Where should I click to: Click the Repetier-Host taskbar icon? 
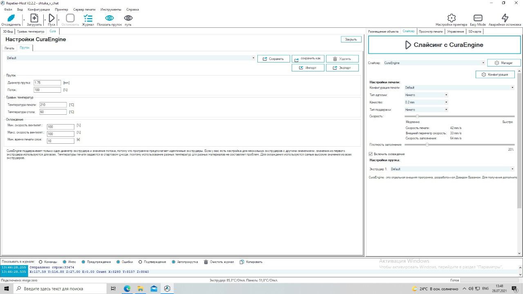(167, 288)
